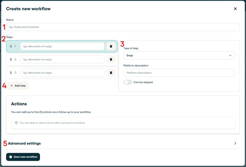Click the step 3 description field
The width and height of the screenshot is (246, 167).
pos(62,73)
